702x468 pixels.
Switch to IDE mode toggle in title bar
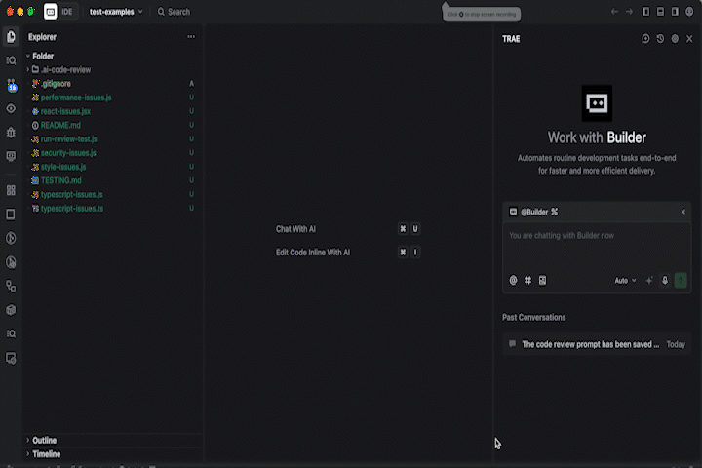[67, 12]
